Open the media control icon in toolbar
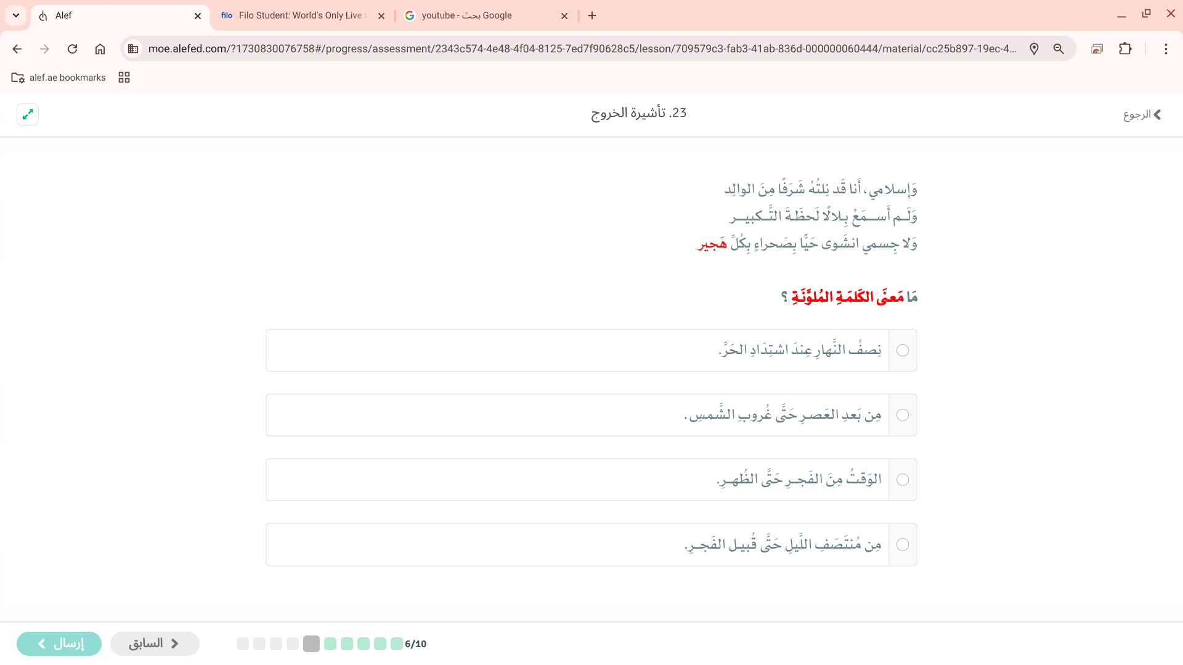 [1097, 49]
